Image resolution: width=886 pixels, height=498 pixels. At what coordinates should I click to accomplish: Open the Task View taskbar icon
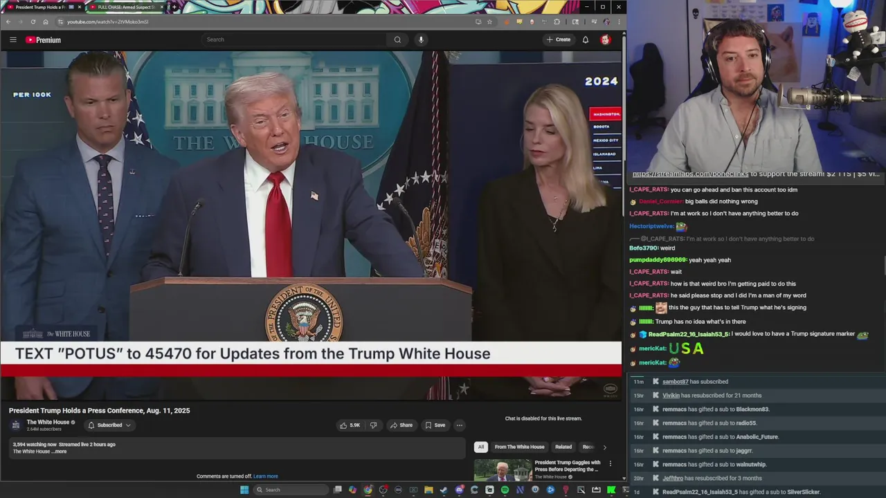pyautogui.click(x=337, y=490)
